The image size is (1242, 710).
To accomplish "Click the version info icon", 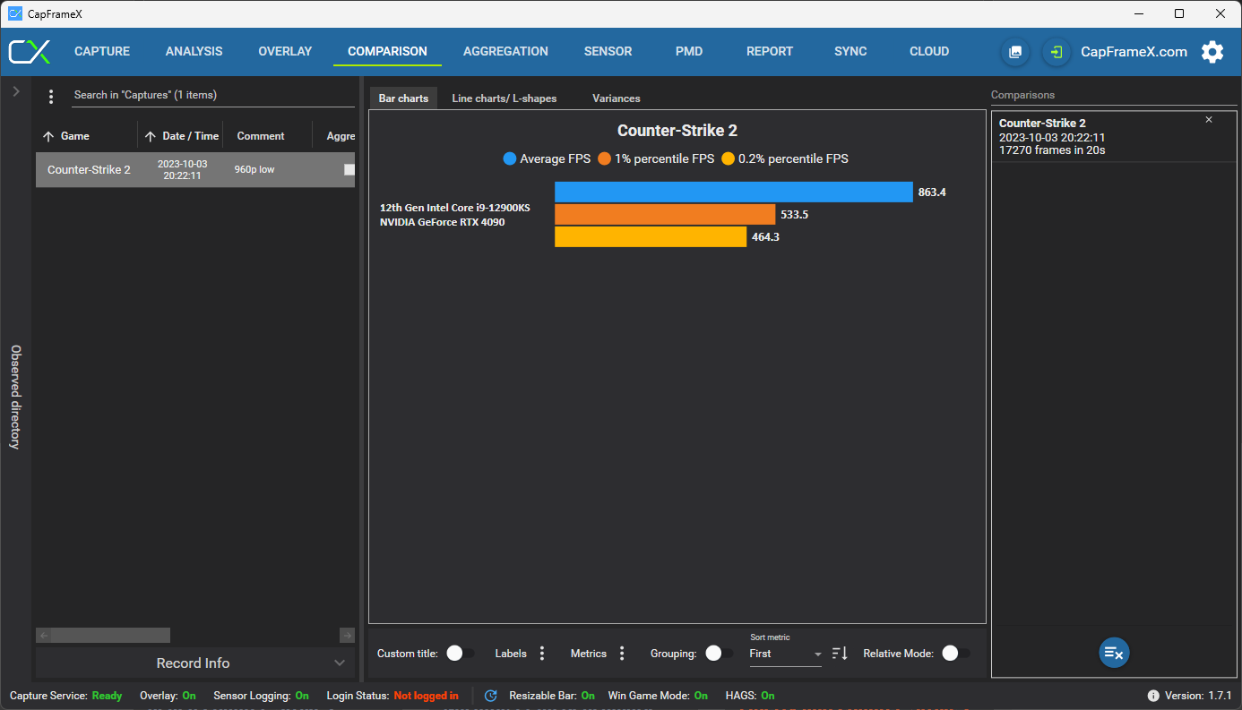I will (x=1153, y=696).
